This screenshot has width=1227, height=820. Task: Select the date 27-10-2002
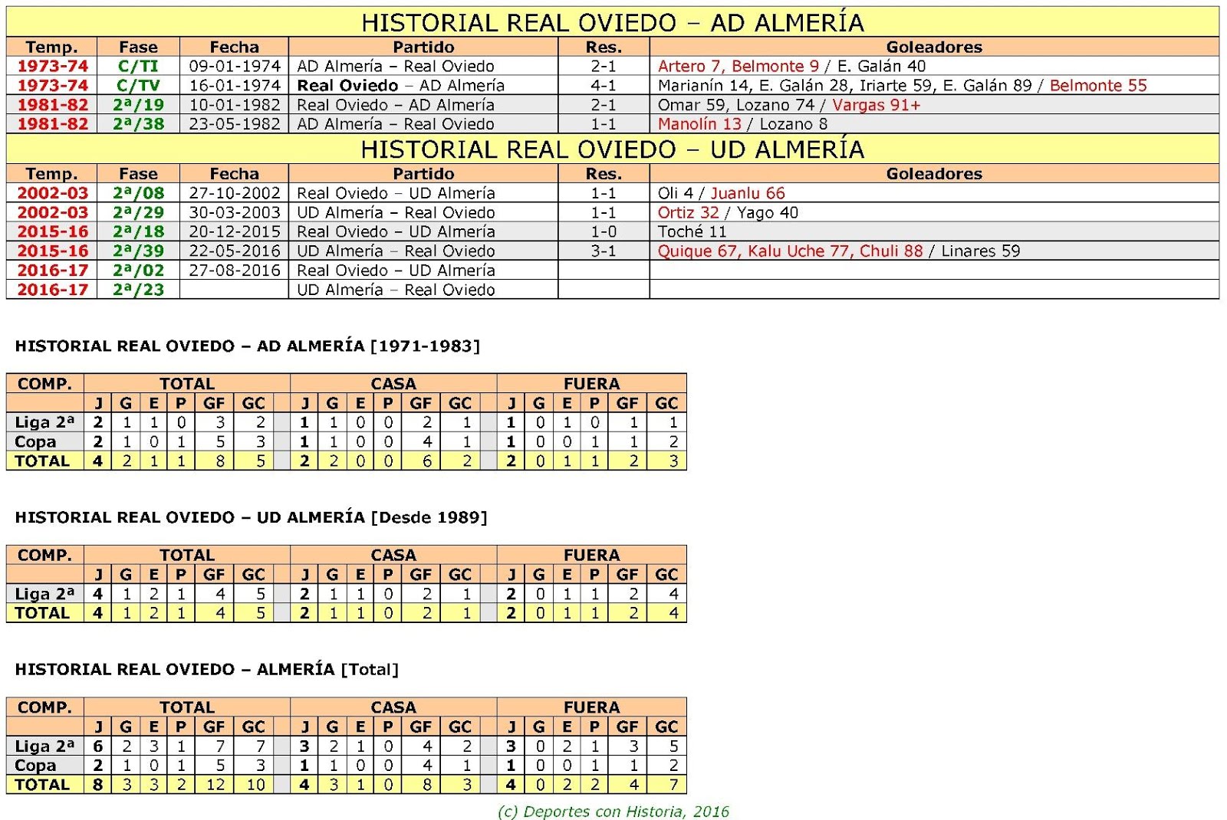point(235,193)
